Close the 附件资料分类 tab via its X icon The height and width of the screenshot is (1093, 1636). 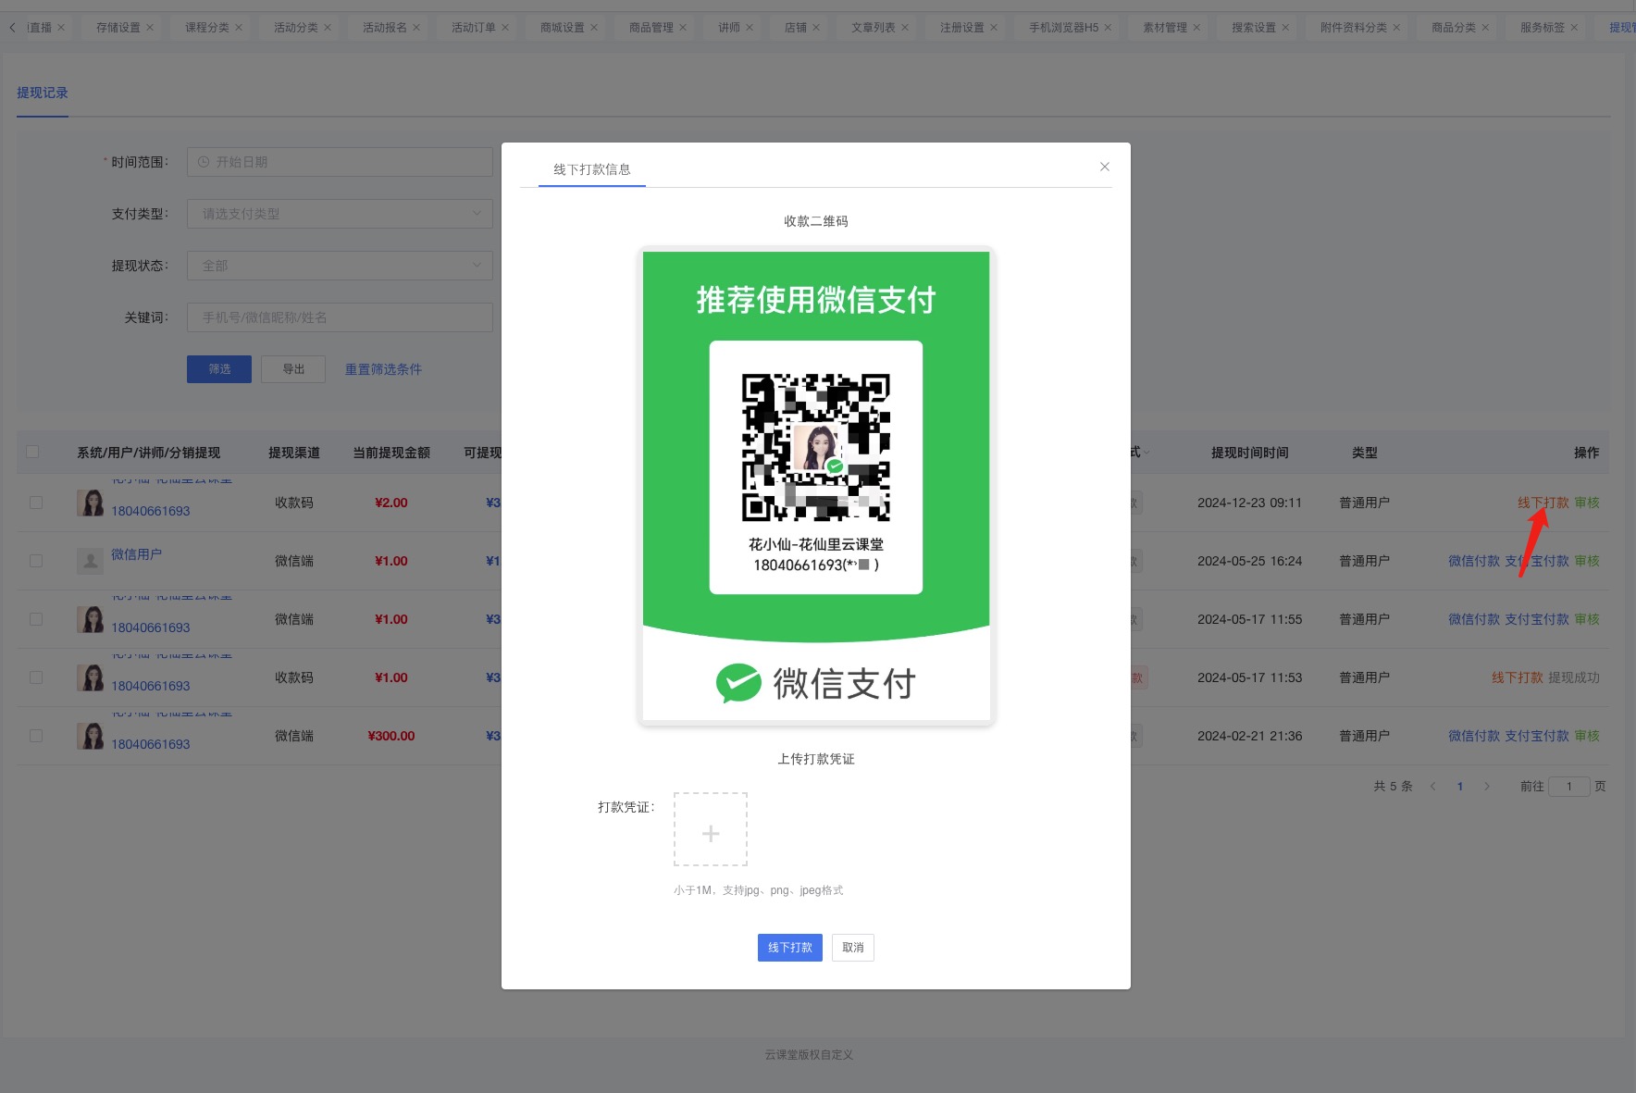point(1396,28)
